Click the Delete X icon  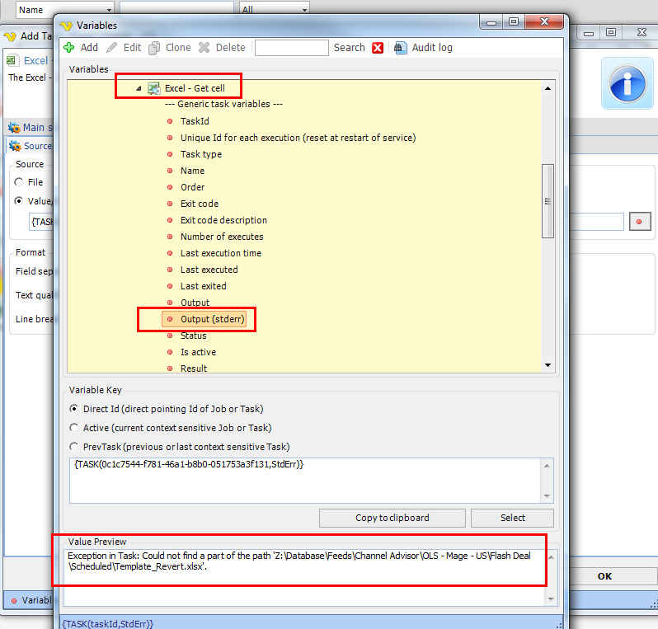click(204, 48)
